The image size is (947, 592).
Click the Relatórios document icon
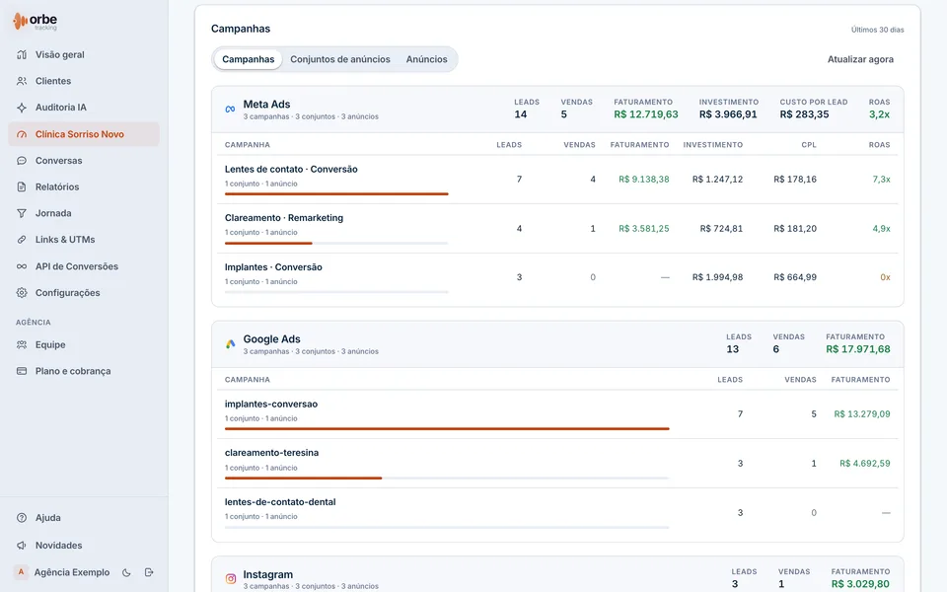coord(22,186)
